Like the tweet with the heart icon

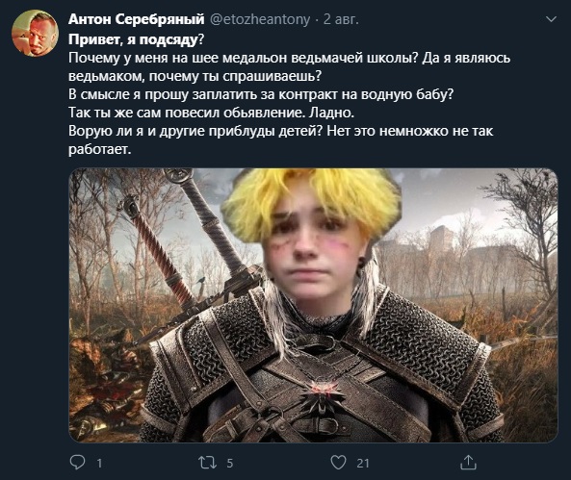[x=338, y=463]
